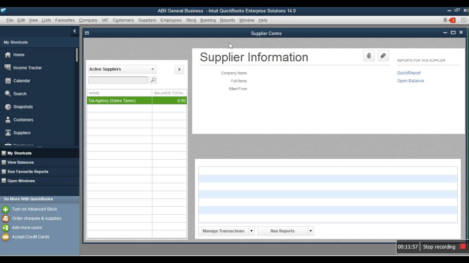Click the supplier search magnifier icon
Image resolution: width=469 pixels, height=263 pixels.
tap(153, 80)
